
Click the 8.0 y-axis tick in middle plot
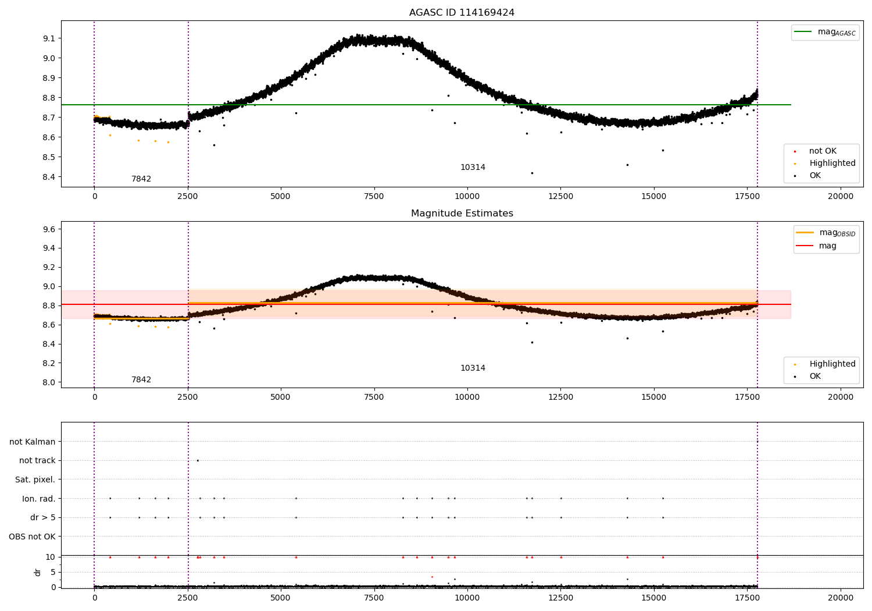coord(49,382)
